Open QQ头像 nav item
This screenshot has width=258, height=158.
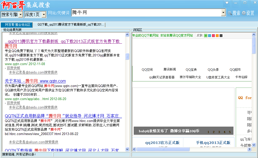[213, 70]
